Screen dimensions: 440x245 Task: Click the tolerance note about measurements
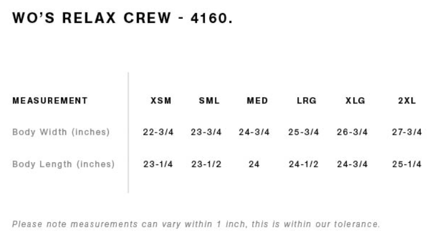(196, 224)
